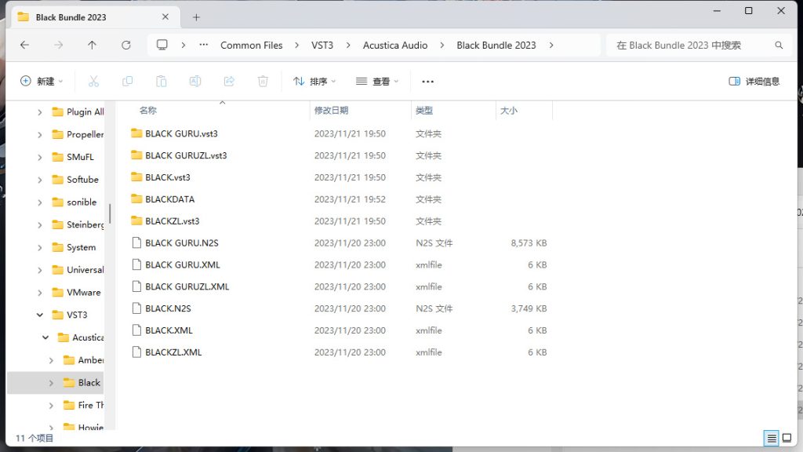Click the Cut scissors icon
This screenshot has height=452, width=803.
(93, 81)
